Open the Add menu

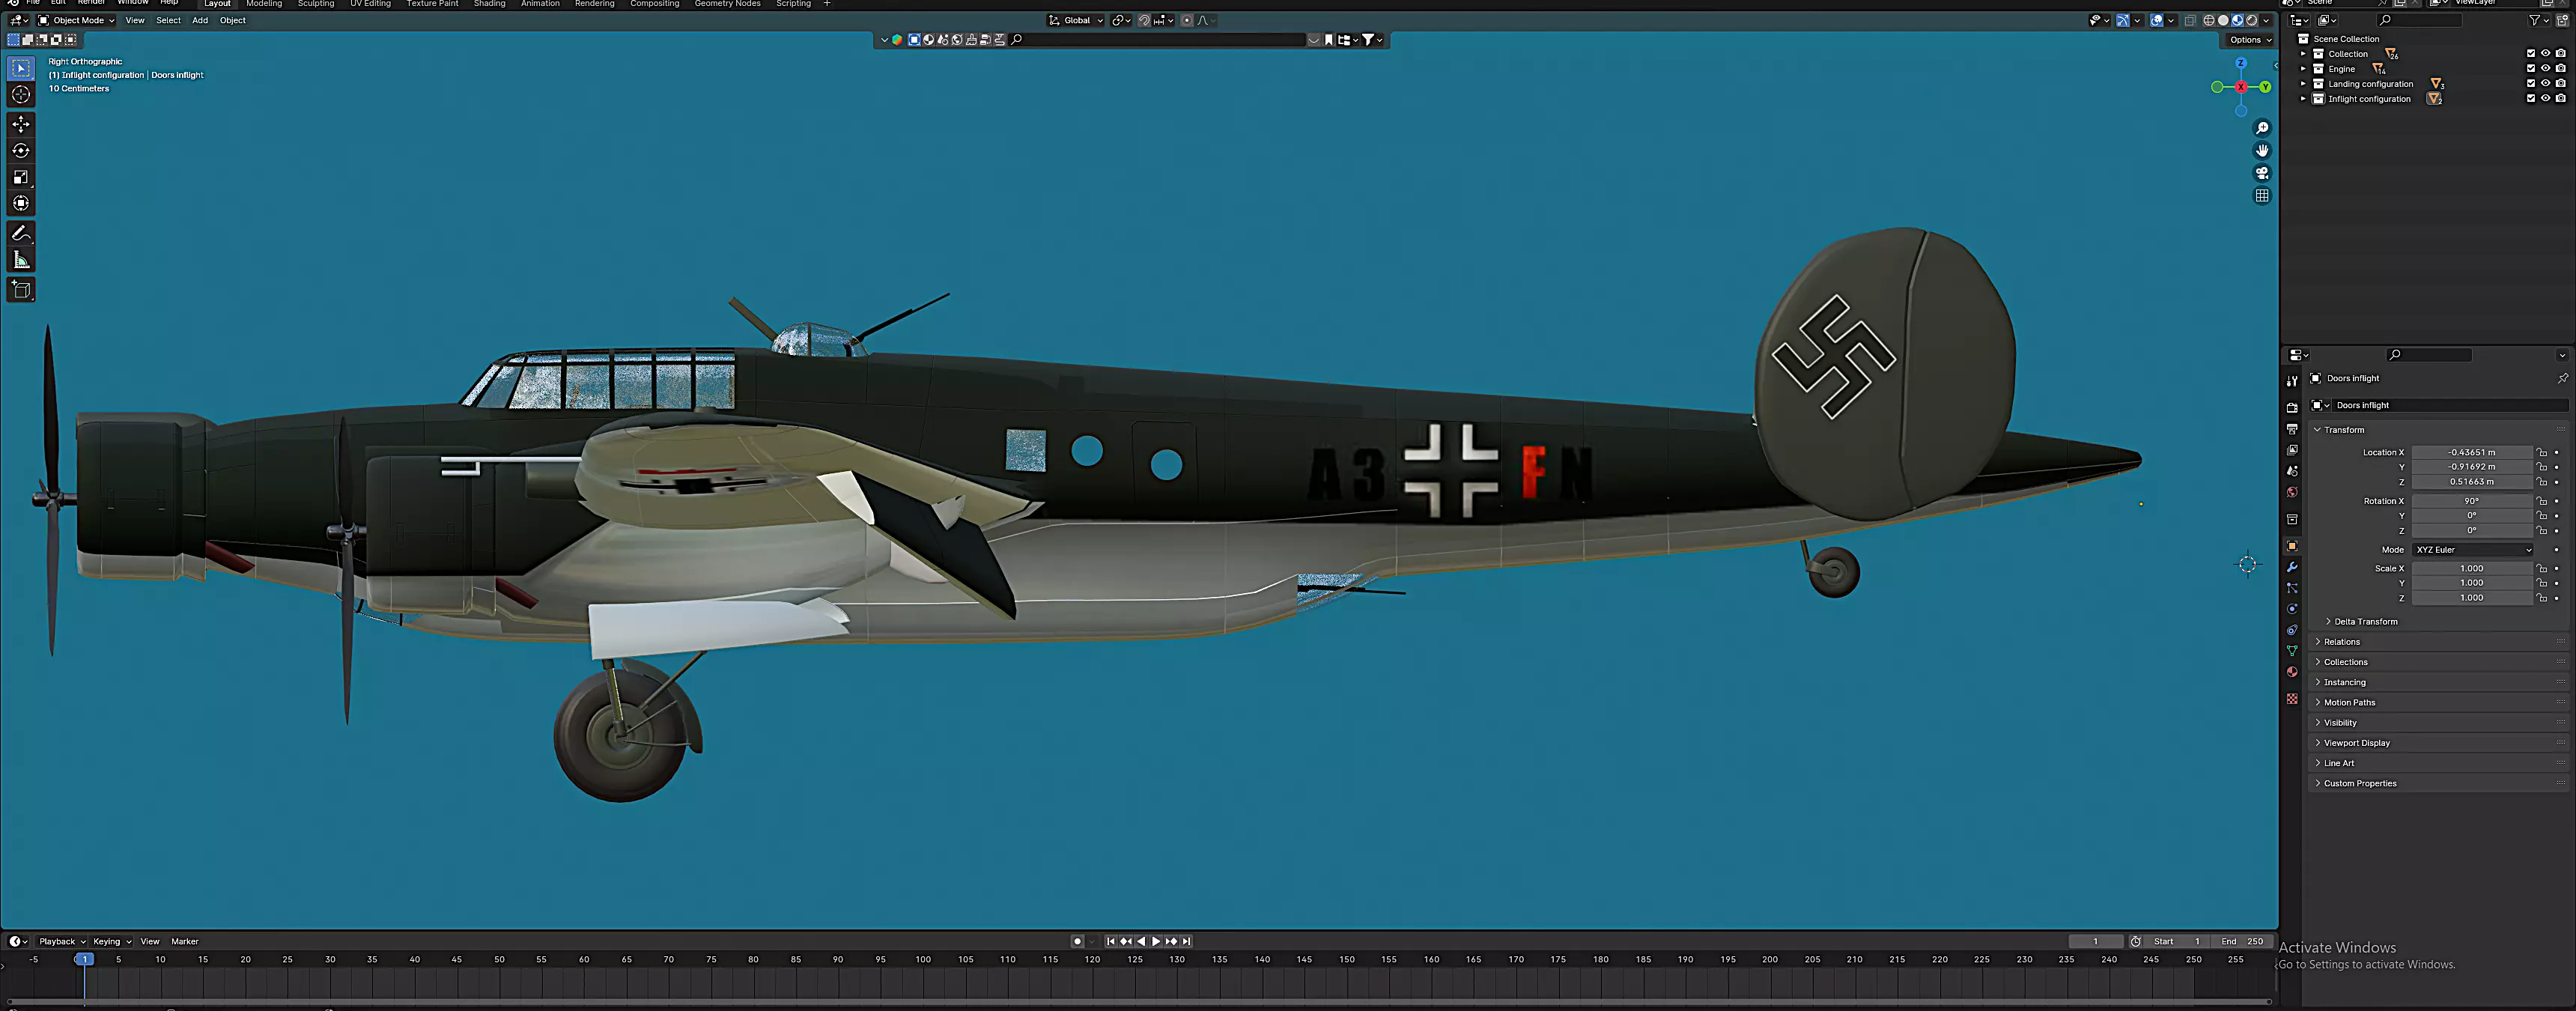pos(200,20)
